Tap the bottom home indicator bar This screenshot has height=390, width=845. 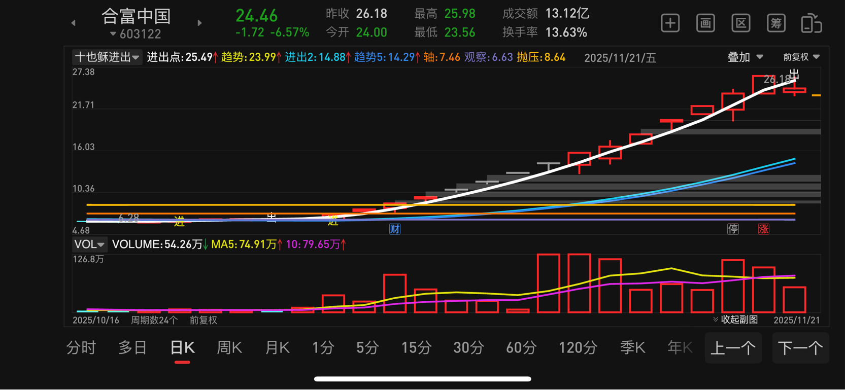(x=422, y=379)
